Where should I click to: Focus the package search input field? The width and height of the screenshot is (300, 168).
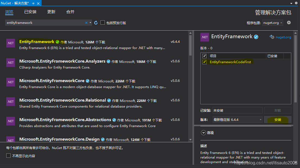pos(45,23)
